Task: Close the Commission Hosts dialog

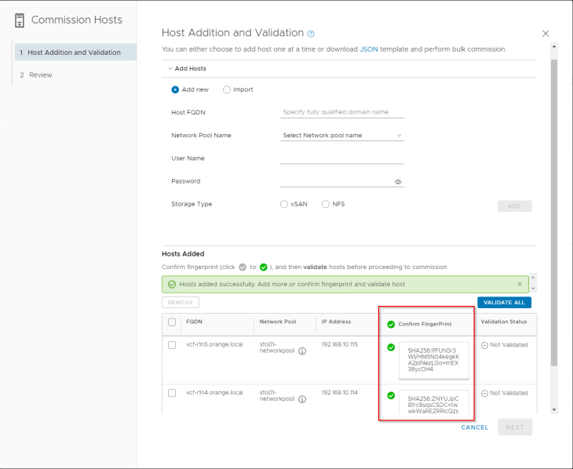Action: (546, 34)
